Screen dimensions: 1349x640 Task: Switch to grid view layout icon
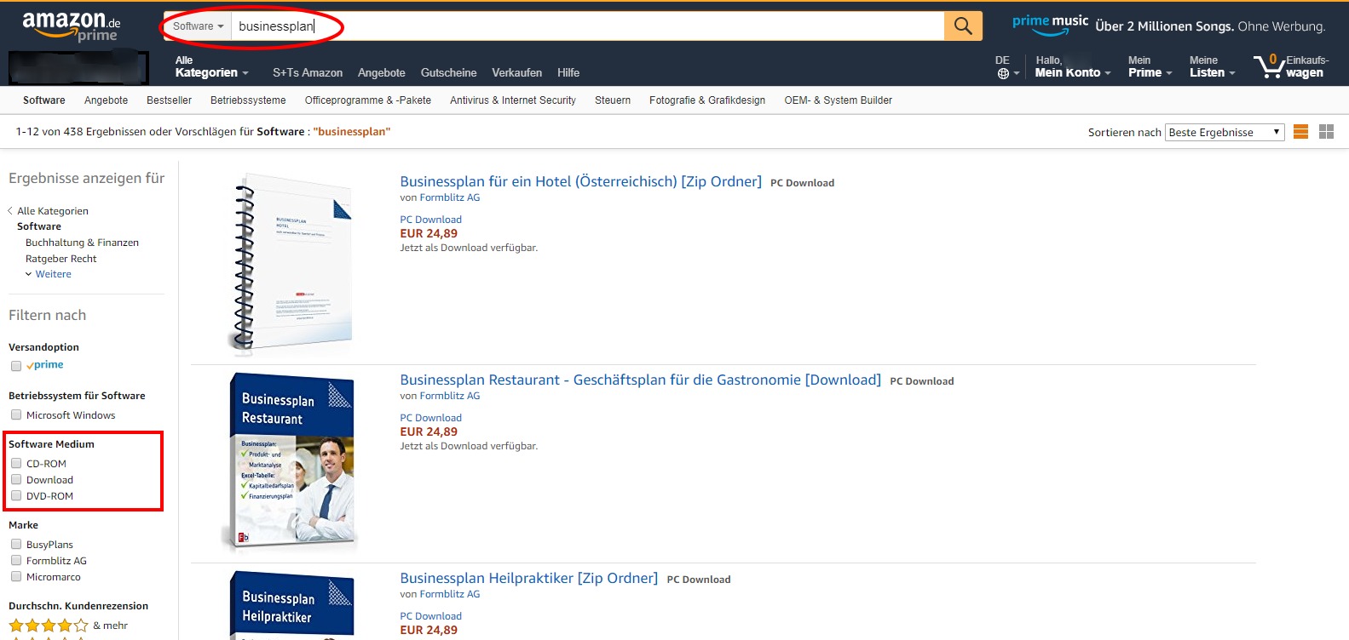[x=1326, y=132]
